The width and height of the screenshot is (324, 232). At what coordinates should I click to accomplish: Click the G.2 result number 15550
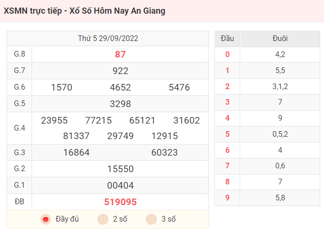[x=120, y=169]
